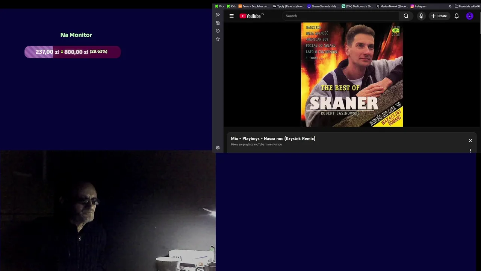The height and width of the screenshot is (271, 481).
Task: Open the first Kick bookmark
Action: click(219, 6)
